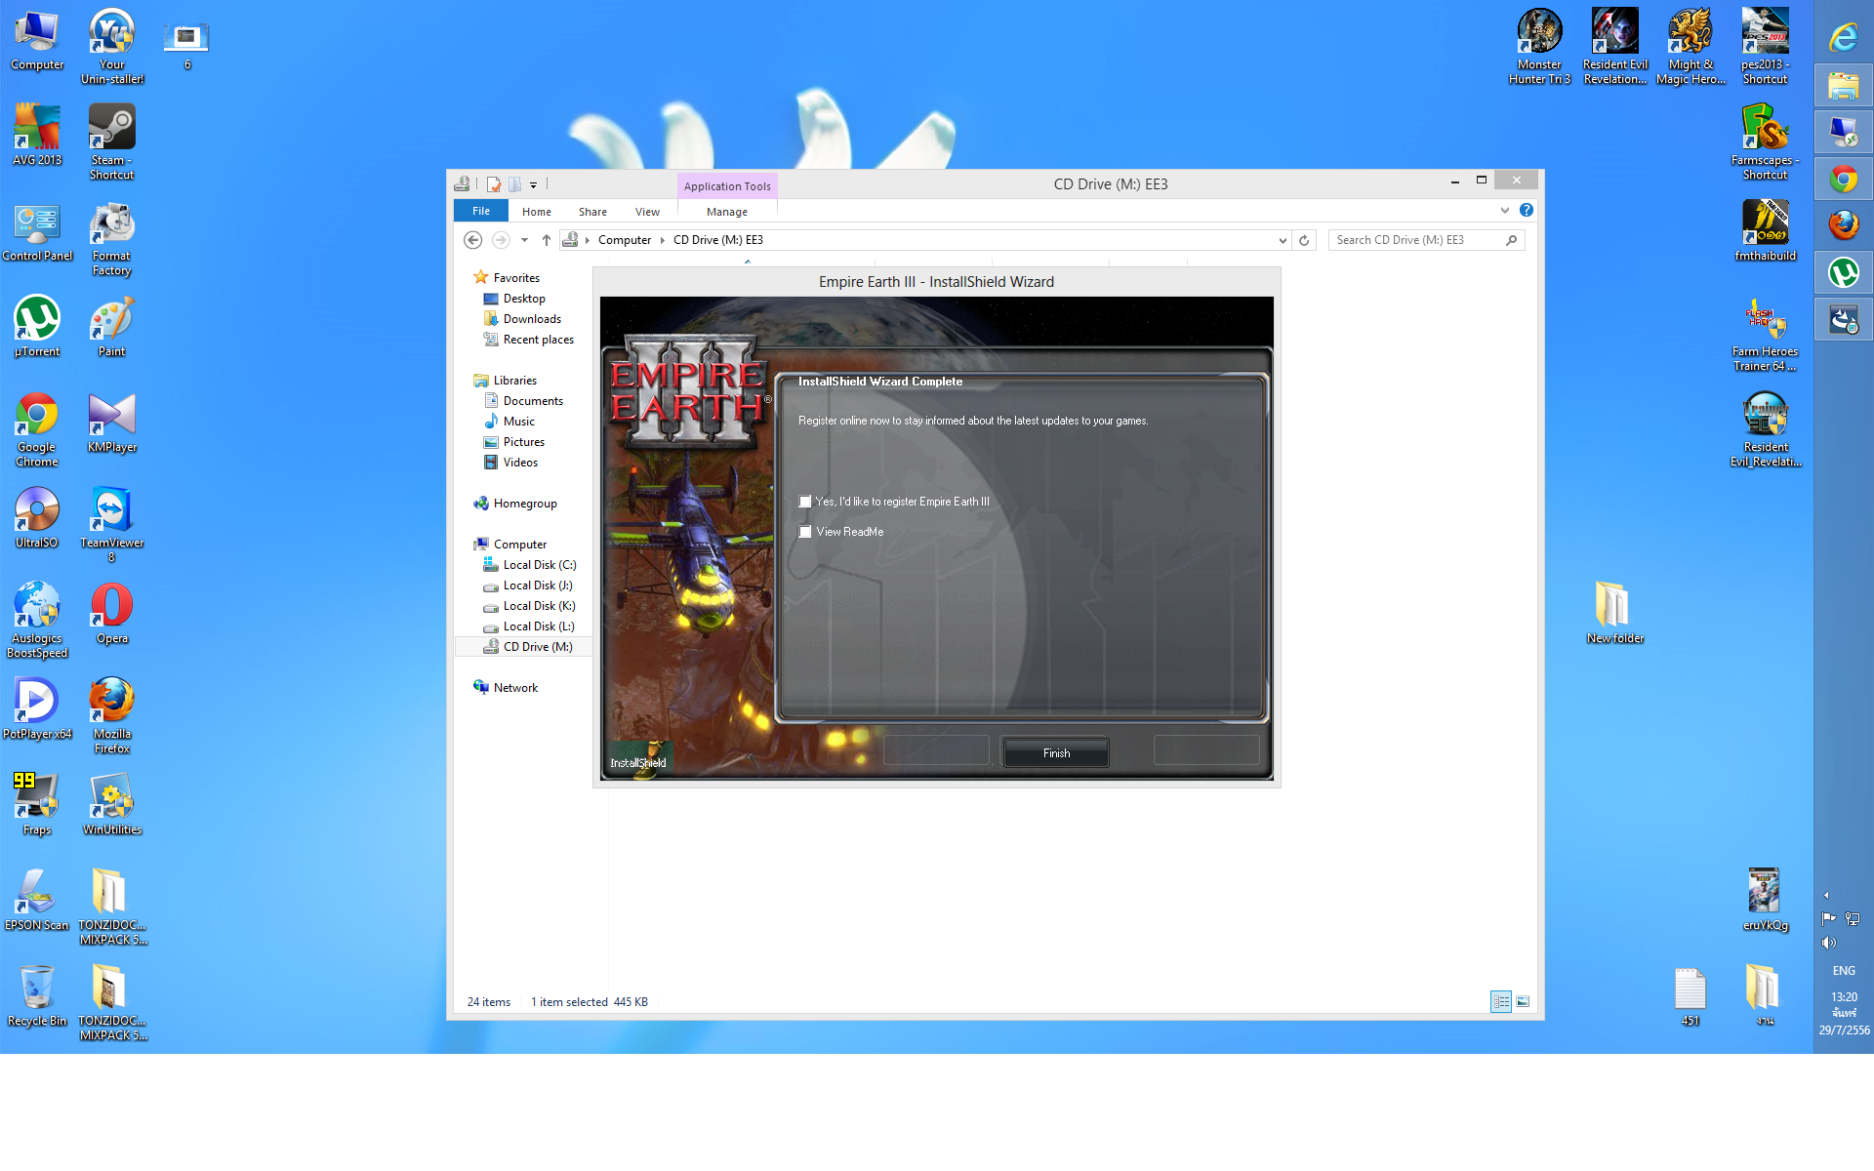Open Explorer Help question mark icon
Screen dimensions: 1874x1171
(x=1527, y=210)
